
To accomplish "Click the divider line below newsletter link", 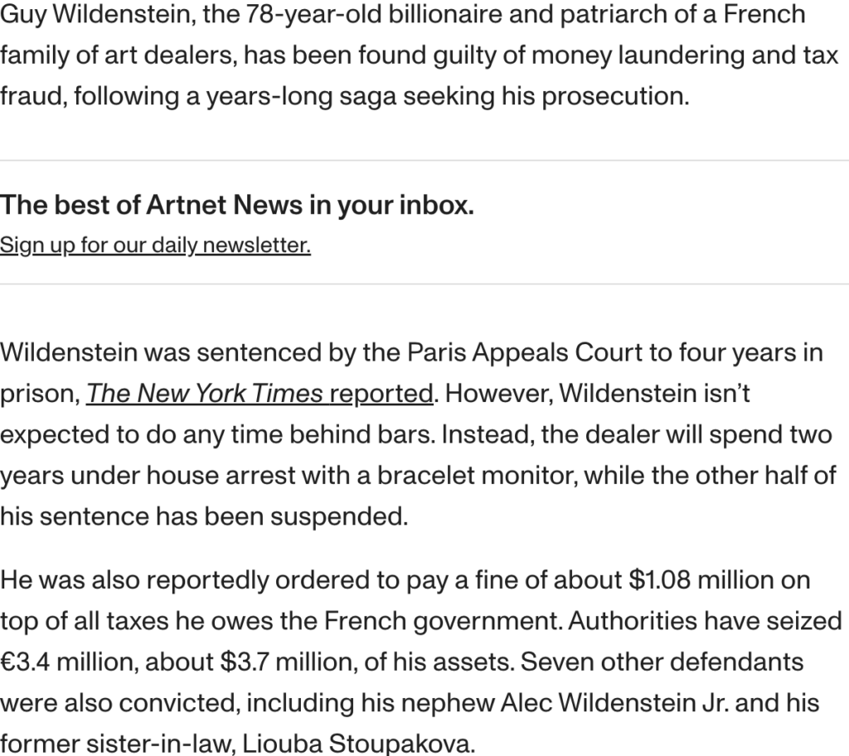I will 424,283.
